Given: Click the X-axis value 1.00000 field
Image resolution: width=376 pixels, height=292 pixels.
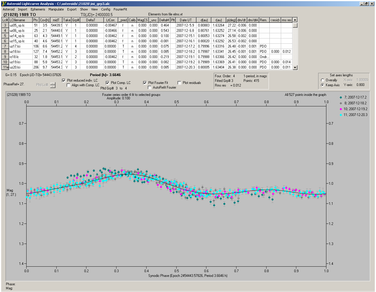Looking at the screenshot, I should tap(362, 80).
